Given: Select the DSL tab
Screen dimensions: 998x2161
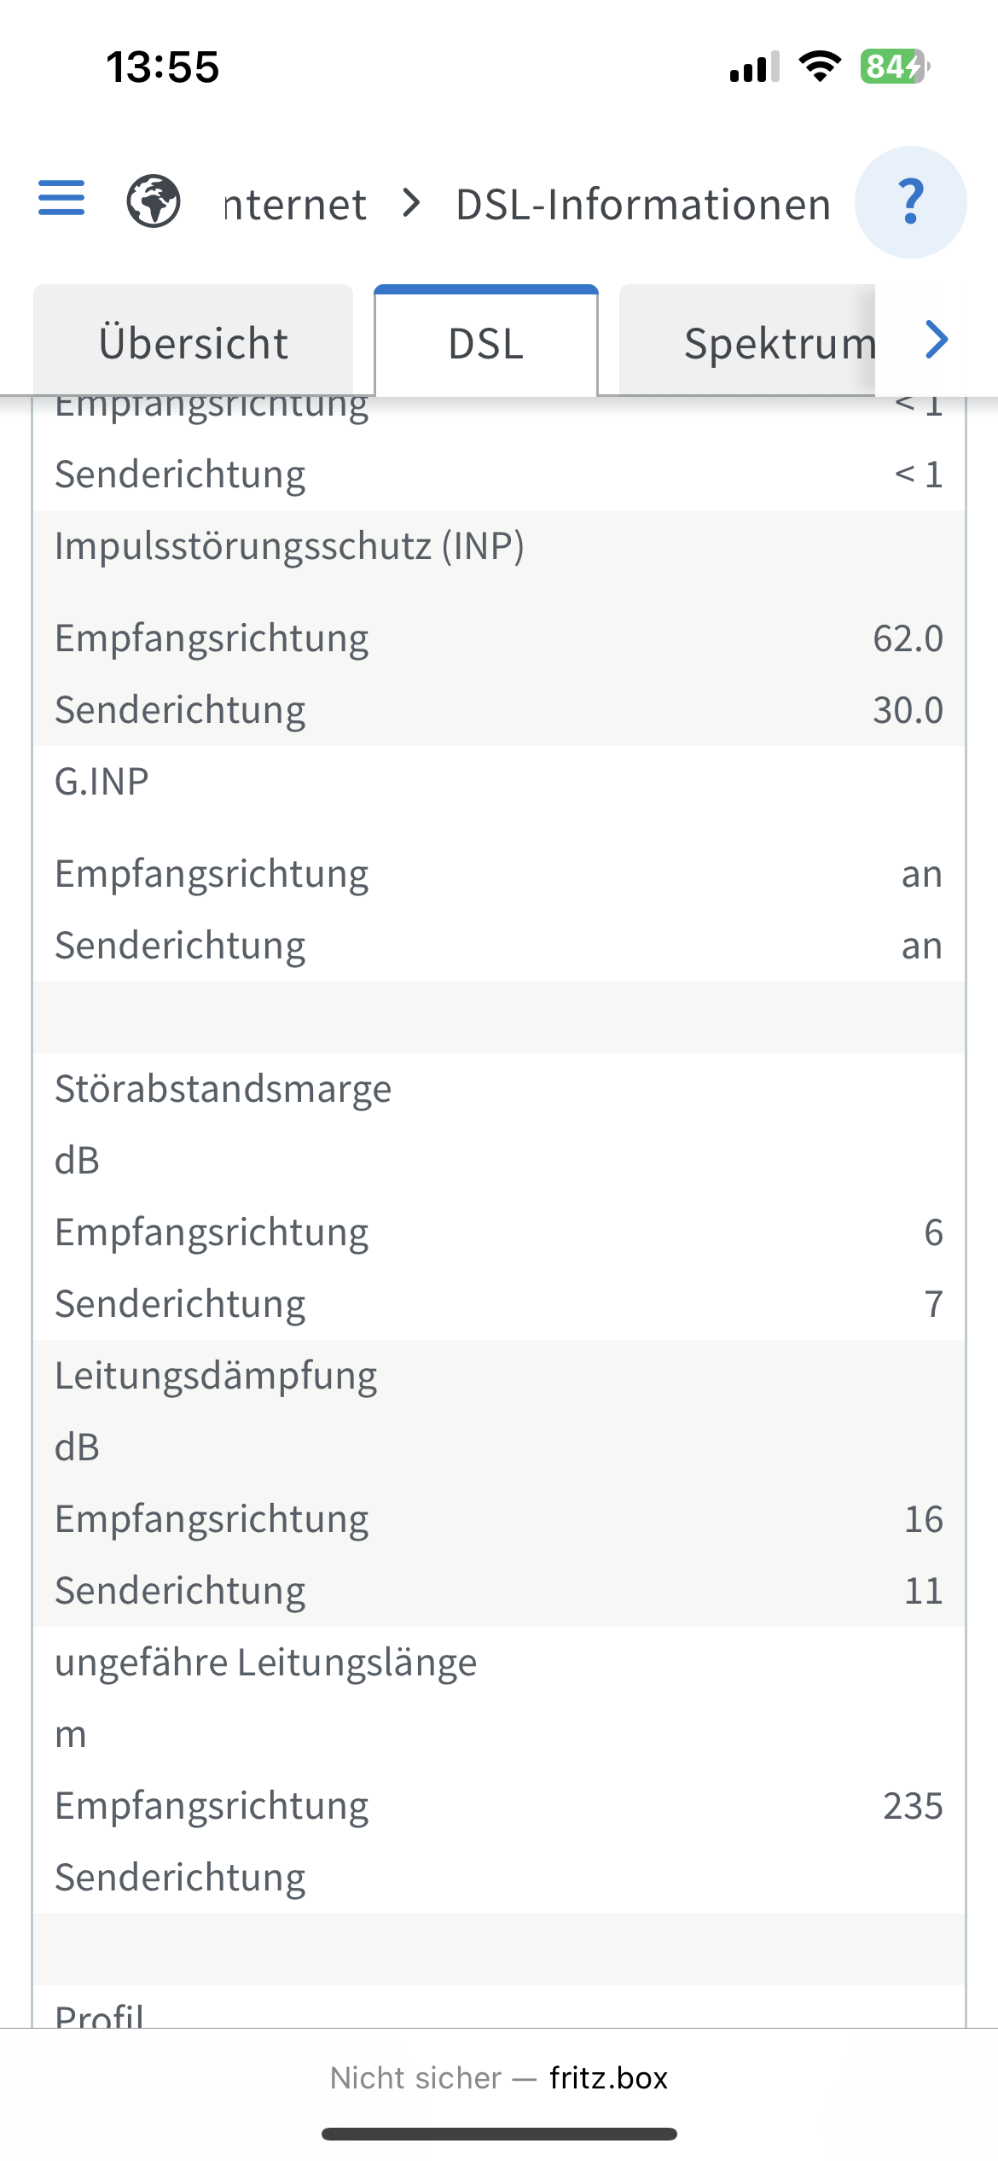Looking at the screenshot, I should (x=486, y=343).
